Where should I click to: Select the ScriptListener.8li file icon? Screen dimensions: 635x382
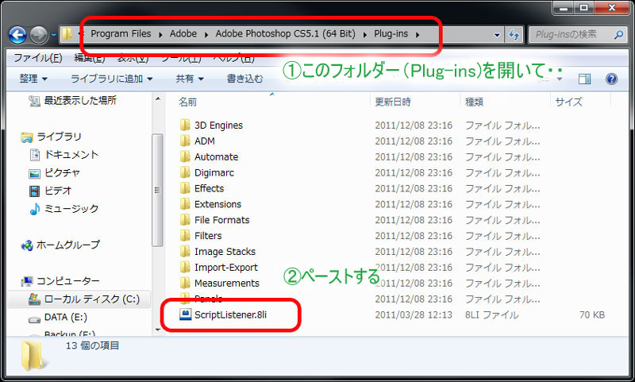186,314
